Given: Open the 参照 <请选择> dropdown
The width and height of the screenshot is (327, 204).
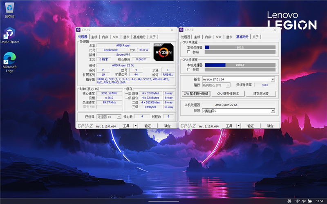Looking at the screenshot, I should click(238, 111).
